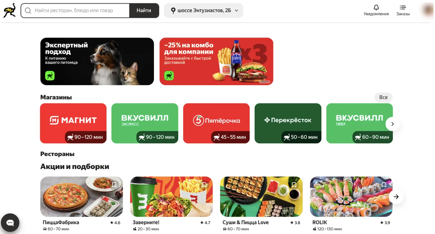435x234 pixels.
Task: Bookmark the ПиццаФабрика restaurant
Action: [114, 185]
